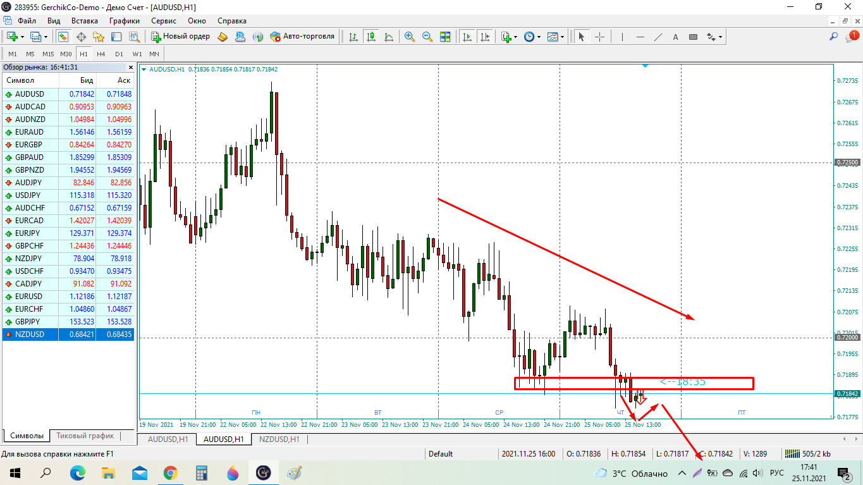Switch chart to candlestick mode
The width and height of the screenshot is (863, 485).
[x=370, y=37]
